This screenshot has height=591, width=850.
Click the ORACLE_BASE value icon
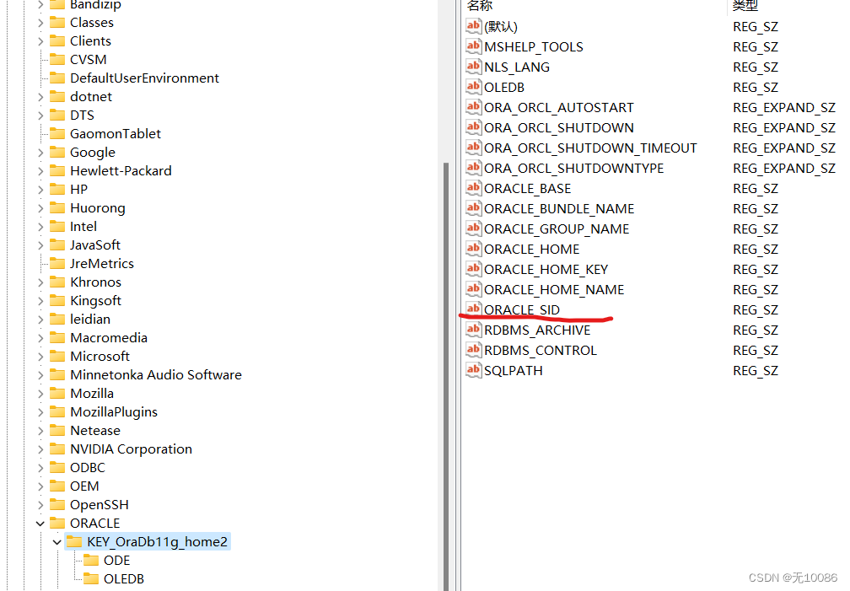pos(473,188)
